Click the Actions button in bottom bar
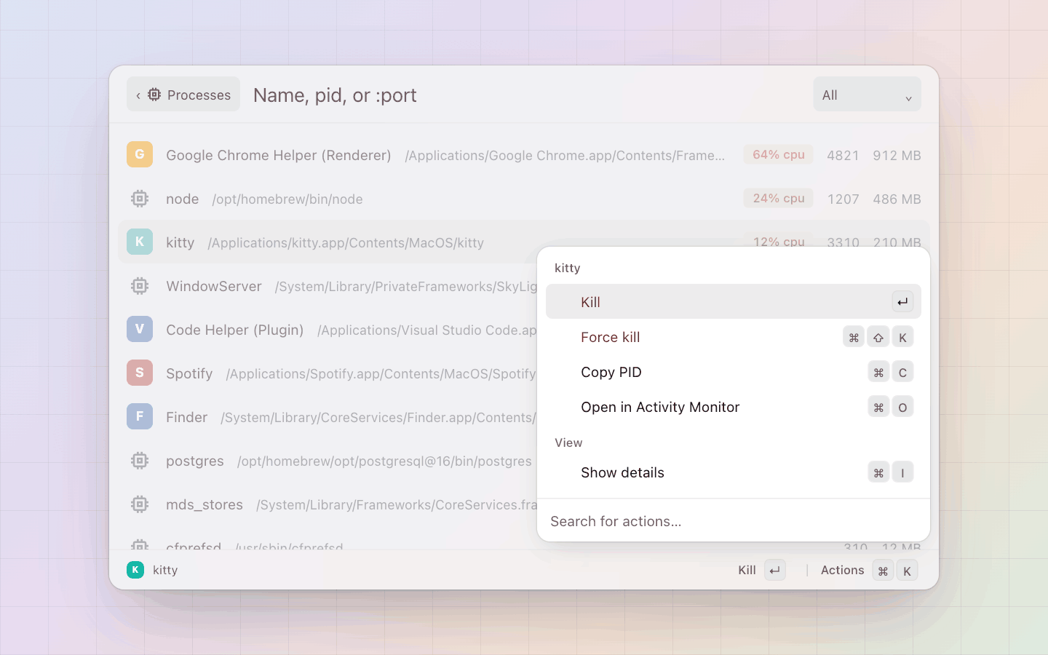1048x655 pixels. coord(868,570)
